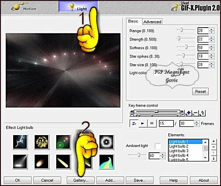Click the remove key frame minus icon
This screenshot has width=221, height=186.
(x=195, y=113)
